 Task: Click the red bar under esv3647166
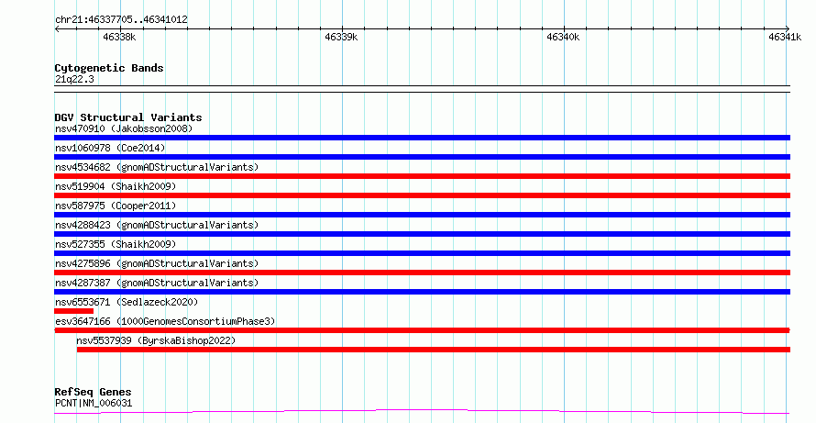pyautogui.click(x=422, y=330)
